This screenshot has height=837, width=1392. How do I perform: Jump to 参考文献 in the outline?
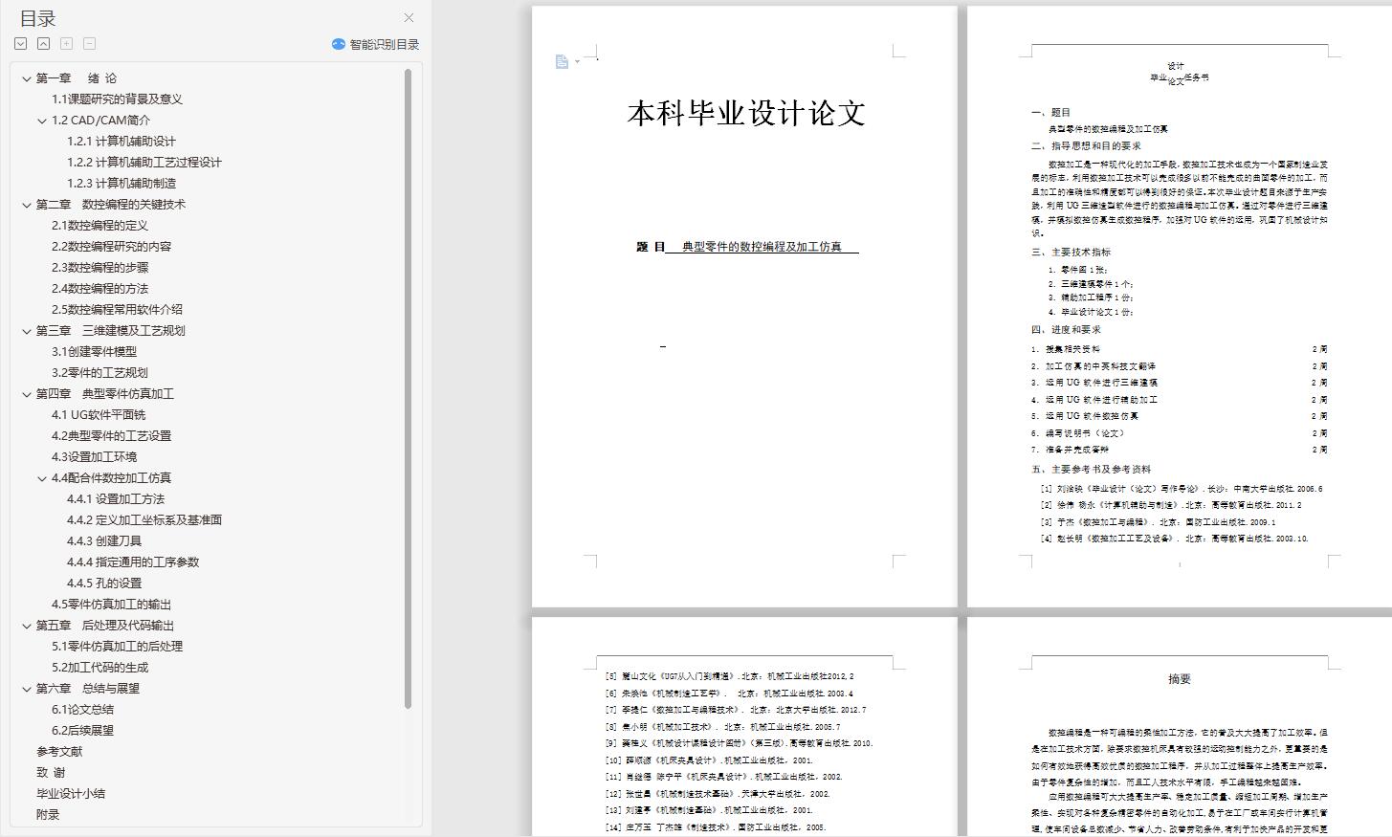(x=59, y=752)
